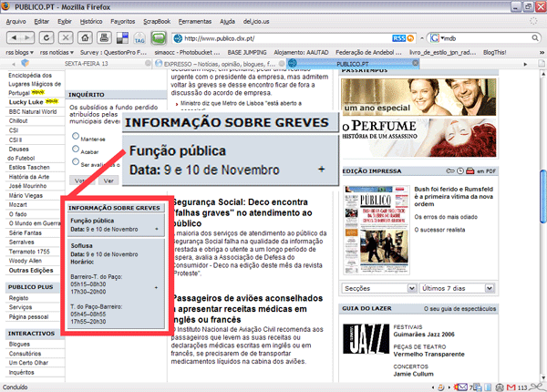The image size is (547, 392).
Task: Open the Secções dropdown
Action: coord(379,288)
